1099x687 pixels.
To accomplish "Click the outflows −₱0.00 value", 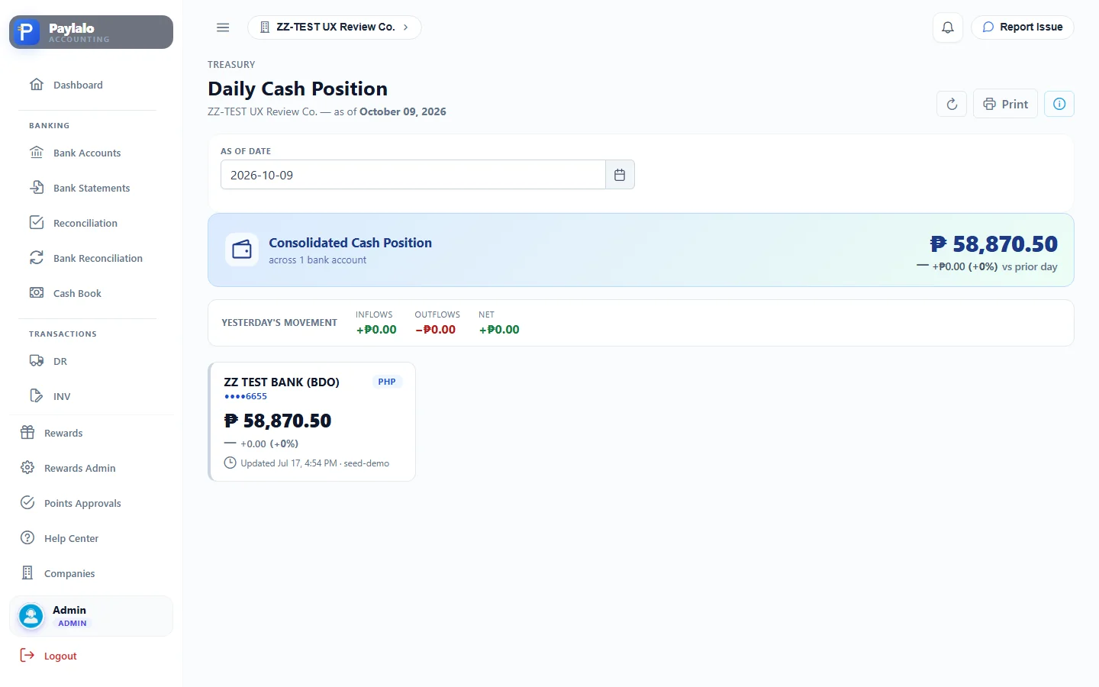I will (435, 330).
